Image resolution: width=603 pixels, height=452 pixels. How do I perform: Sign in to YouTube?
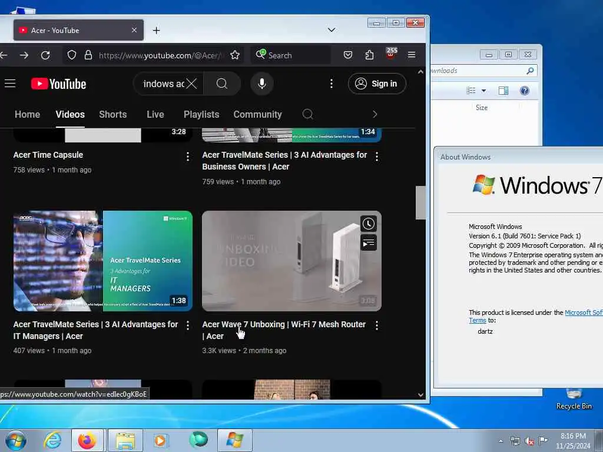point(376,84)
